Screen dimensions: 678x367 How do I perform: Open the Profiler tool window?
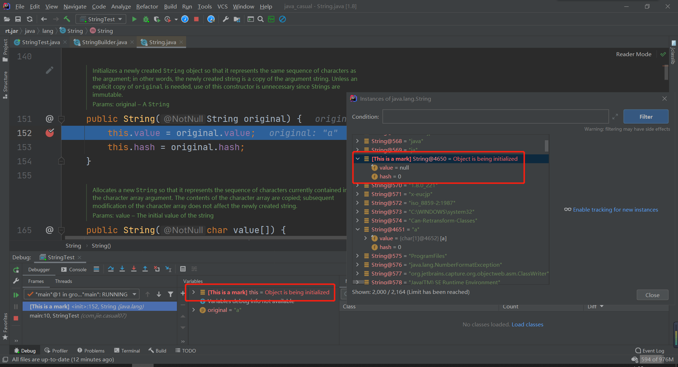click(56, 350)
